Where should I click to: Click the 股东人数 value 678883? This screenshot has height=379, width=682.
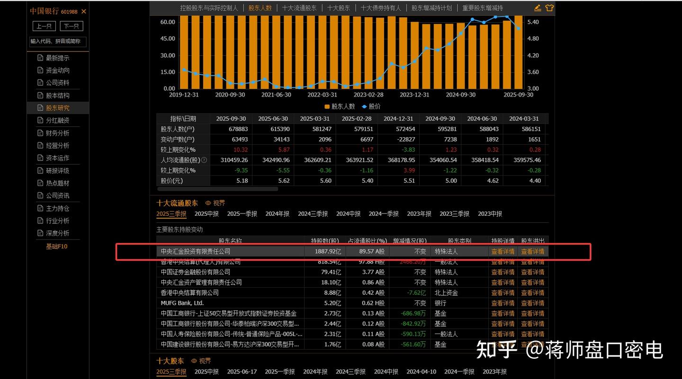[x=237, y=129]
